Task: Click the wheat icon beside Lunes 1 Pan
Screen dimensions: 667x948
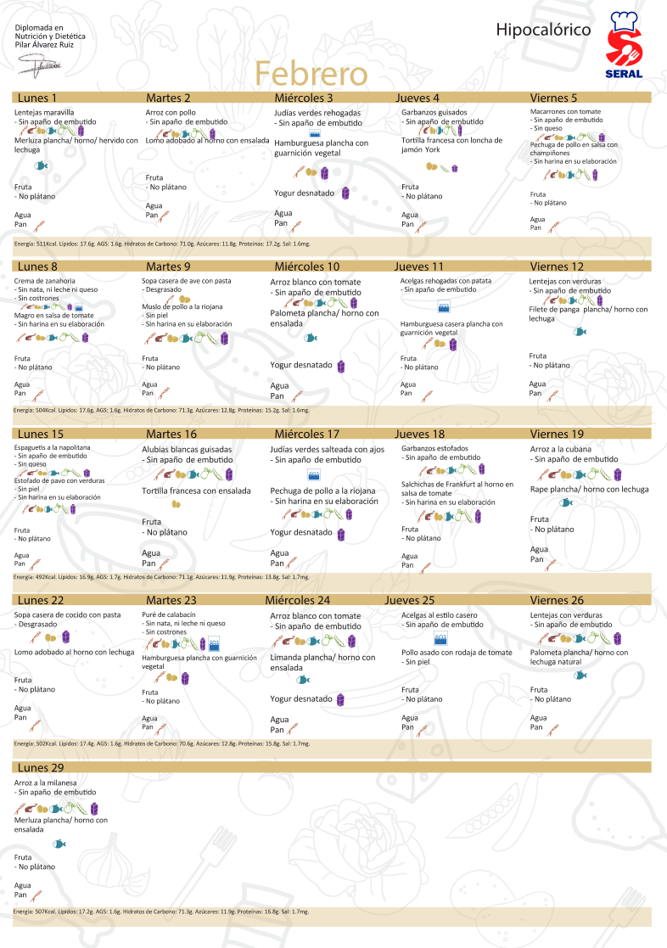Action: (x=38, y=226)
